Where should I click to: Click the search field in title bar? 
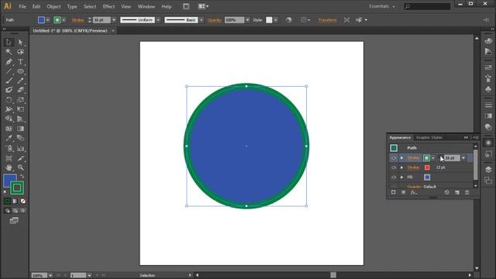427,6
